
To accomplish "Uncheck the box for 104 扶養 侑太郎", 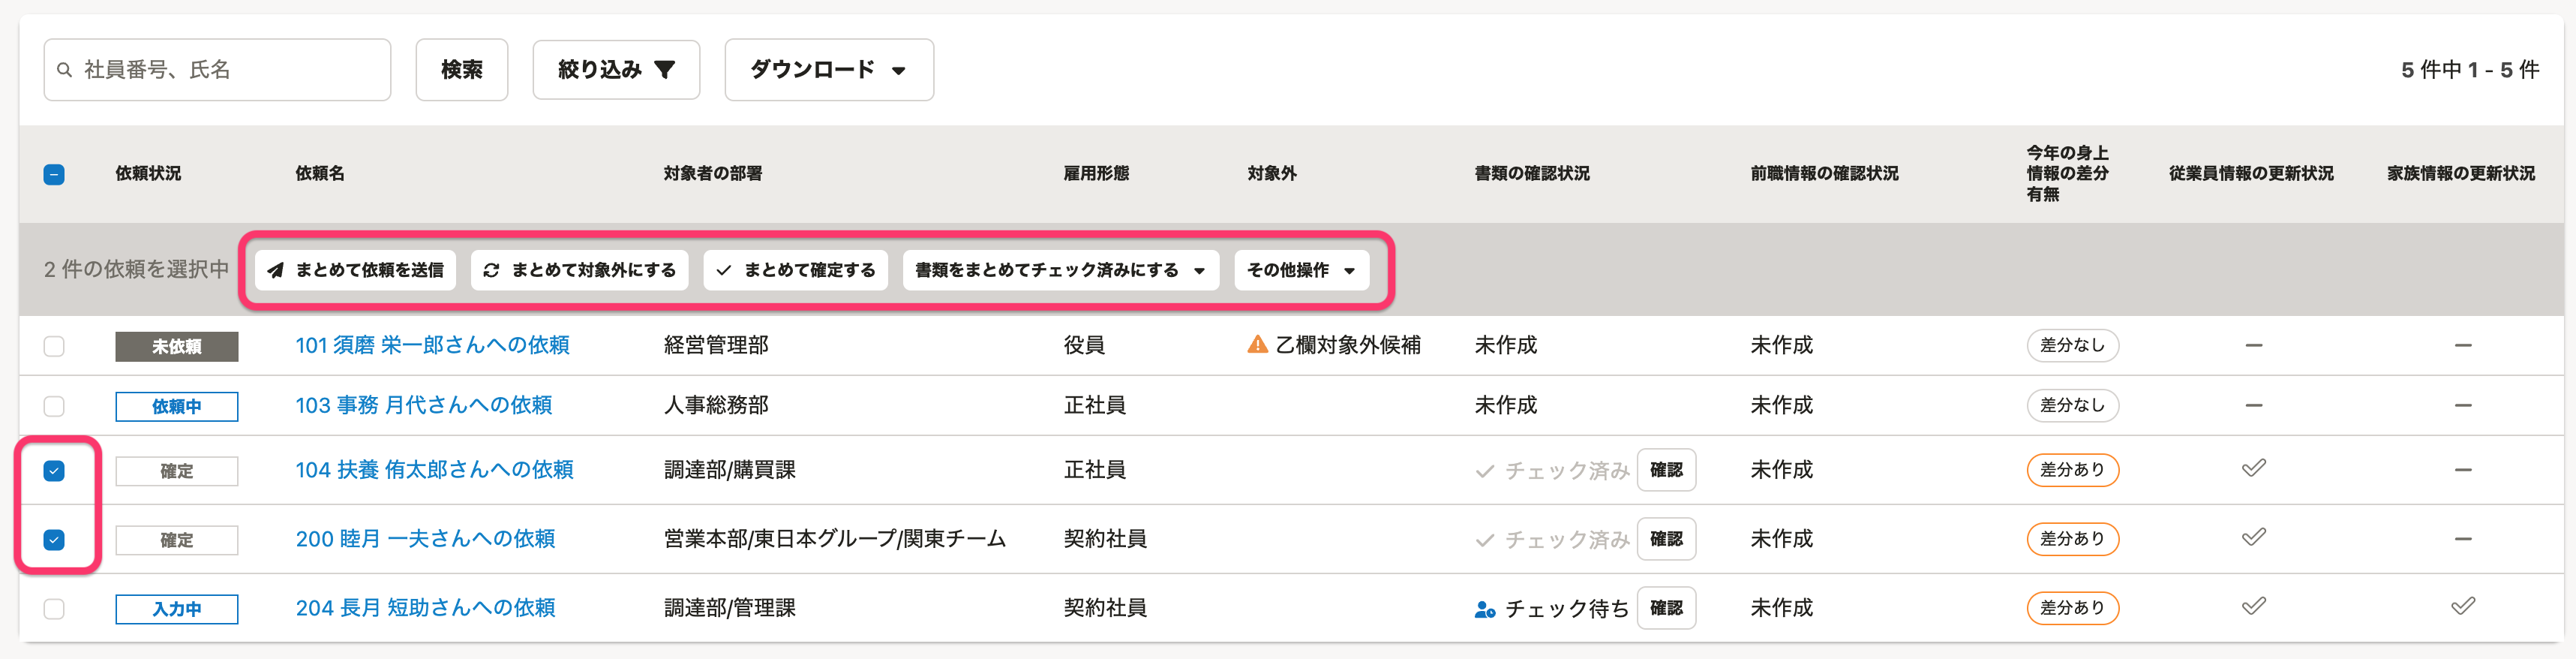I will (x=54, y=471).
